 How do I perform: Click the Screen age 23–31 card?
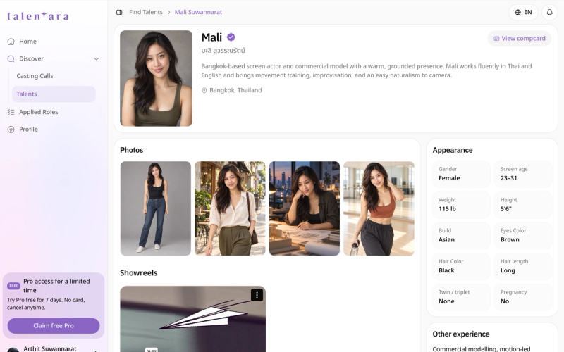pos(523,174)
